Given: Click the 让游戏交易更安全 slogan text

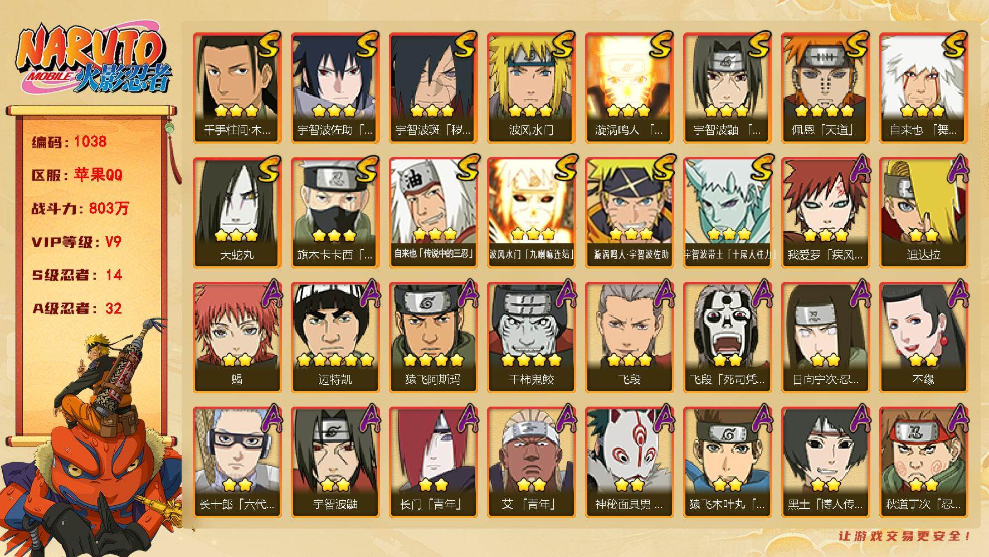Looking at the screenshot, I should [x=905, y=536].
